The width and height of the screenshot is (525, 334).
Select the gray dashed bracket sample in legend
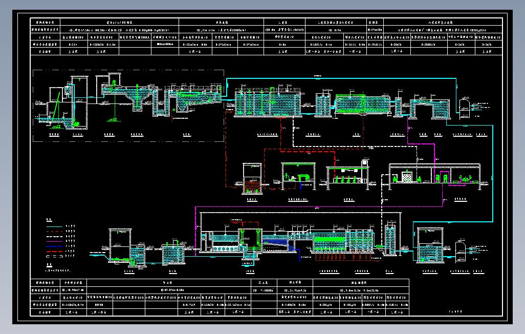pos(55,257)
